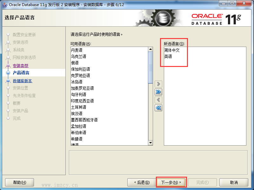This screenshot has height=190, width=254.
Task: Click the 帮助(H) button
Action: 20,182
